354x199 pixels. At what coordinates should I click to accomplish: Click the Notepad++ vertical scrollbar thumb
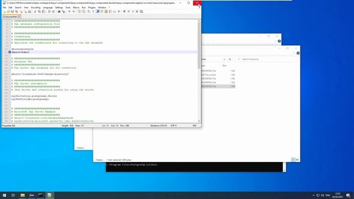pyautogui.click(x=199, y=45)
